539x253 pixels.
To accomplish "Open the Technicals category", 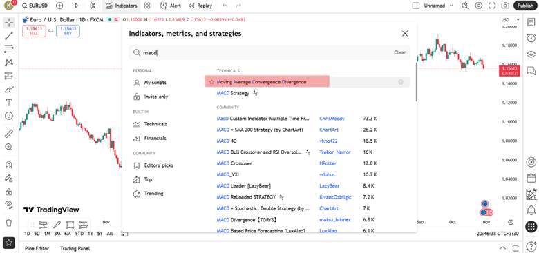I will point(151,124).
